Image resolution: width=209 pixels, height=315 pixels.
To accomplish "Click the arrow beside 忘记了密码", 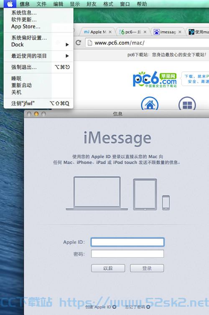I will coord(148,307).
